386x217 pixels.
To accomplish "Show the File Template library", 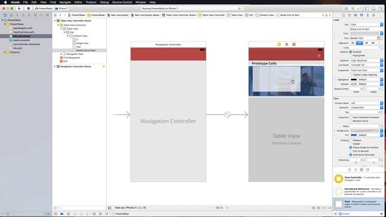I will click(349, 169).
